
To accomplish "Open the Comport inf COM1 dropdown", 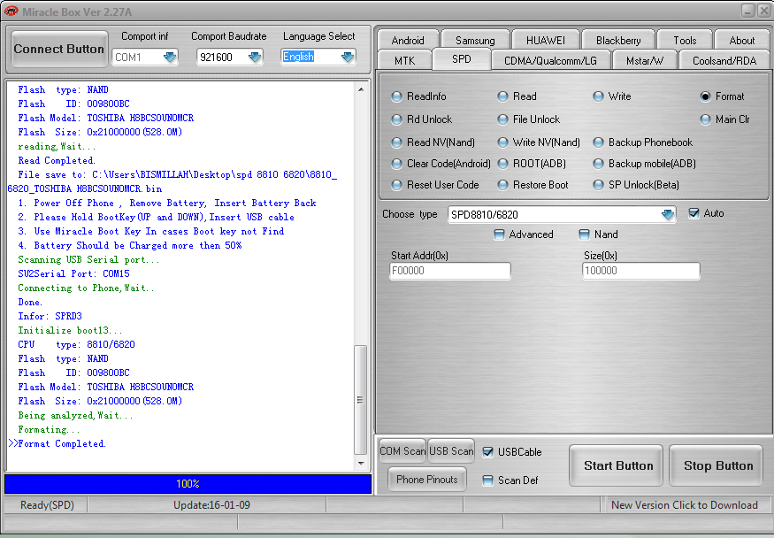I will [169, 58].
